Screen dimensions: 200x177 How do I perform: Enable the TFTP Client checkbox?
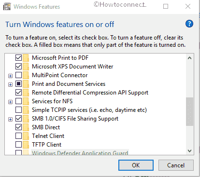tap(18, 144)
